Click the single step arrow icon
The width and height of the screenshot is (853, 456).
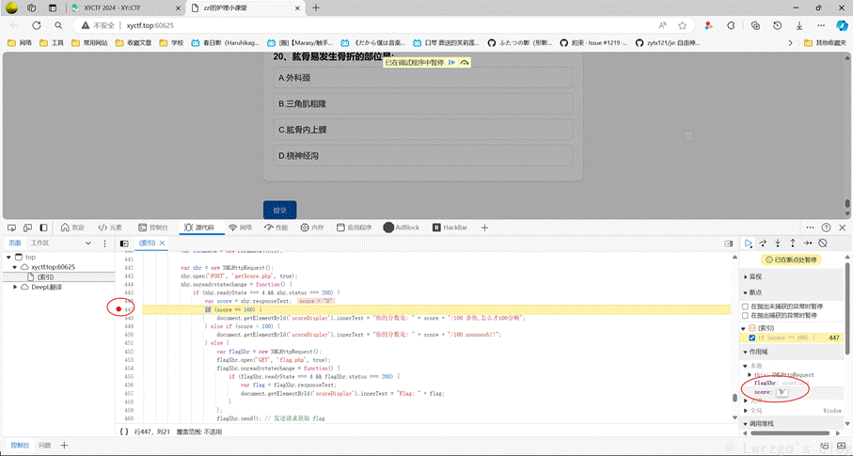tap(808, 244)
